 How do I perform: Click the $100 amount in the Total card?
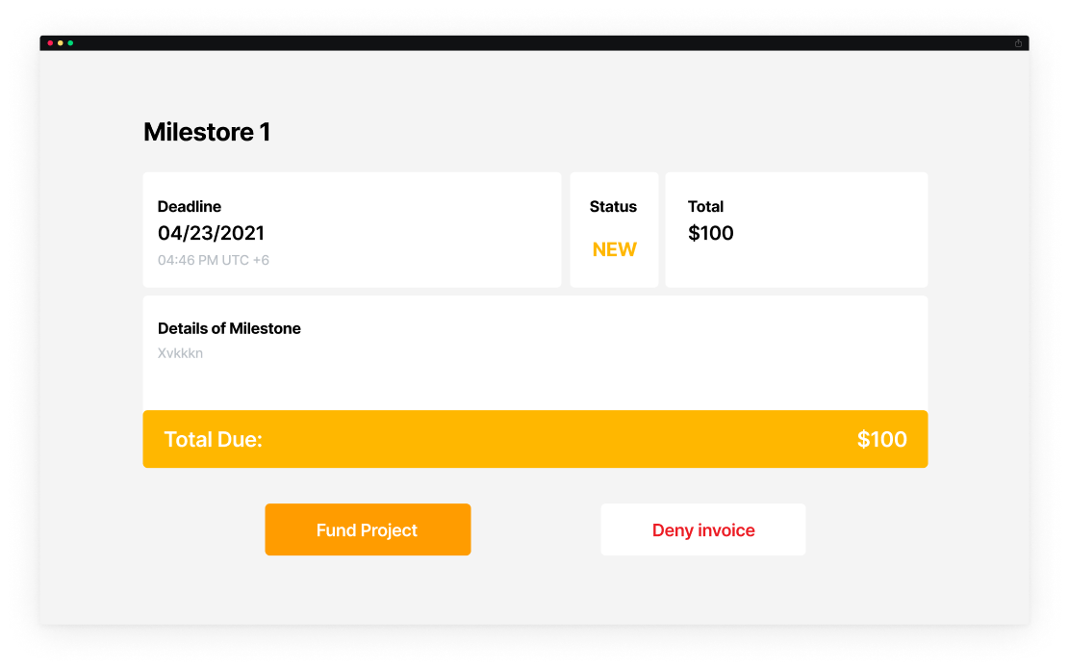pyautogui.click(x=711, y=232)
